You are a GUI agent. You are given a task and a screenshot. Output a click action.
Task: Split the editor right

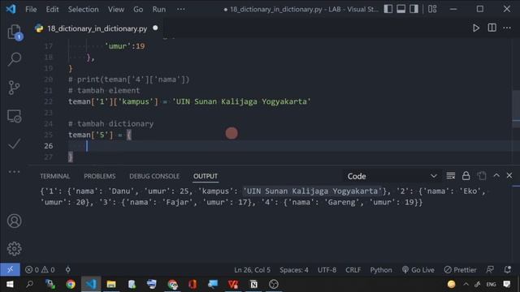(x=492, y=28)
